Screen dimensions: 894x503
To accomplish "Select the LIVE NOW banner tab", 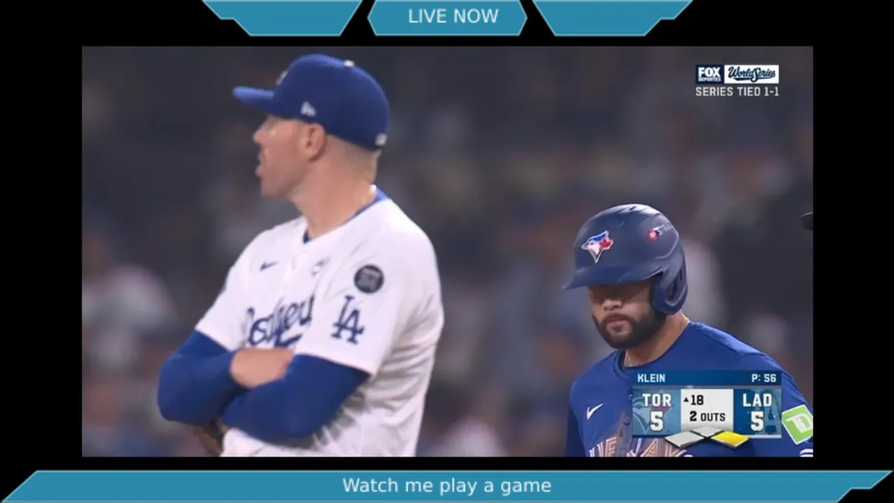I will point(447,17).
